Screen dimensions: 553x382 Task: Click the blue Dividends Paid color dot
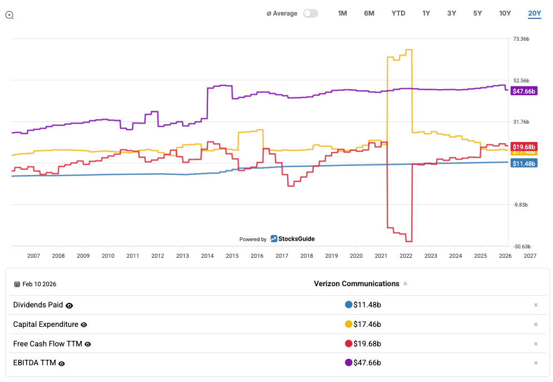[x=349, y=305]
